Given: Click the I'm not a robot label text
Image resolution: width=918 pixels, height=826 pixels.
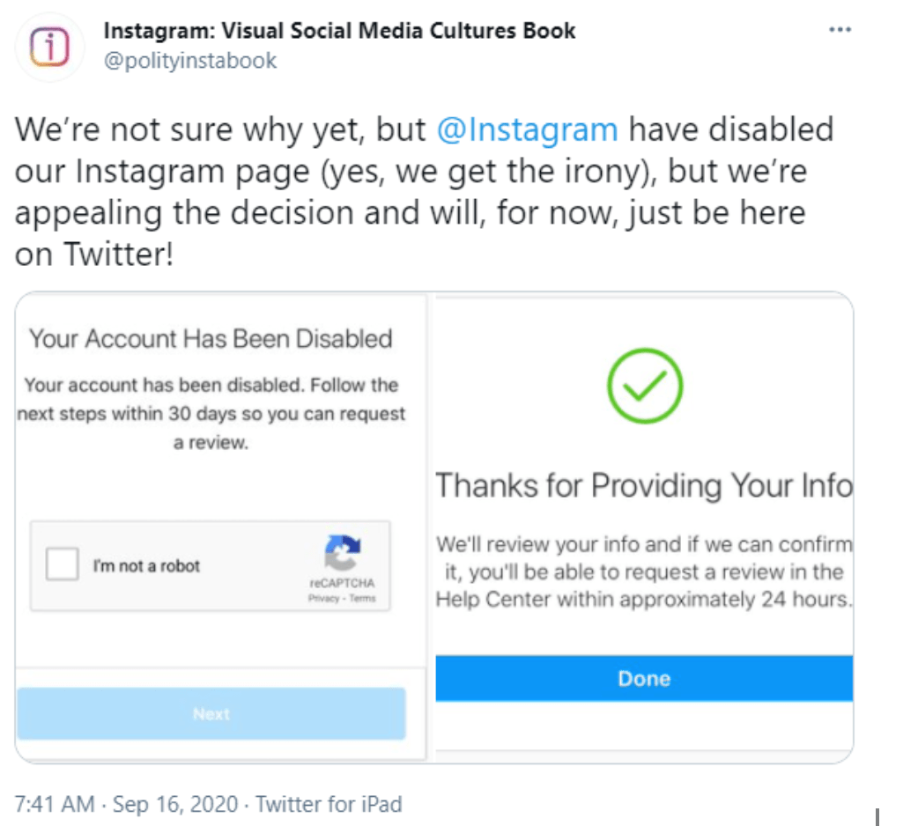Looking at the screenshot, I should click(x=146, y=566).
